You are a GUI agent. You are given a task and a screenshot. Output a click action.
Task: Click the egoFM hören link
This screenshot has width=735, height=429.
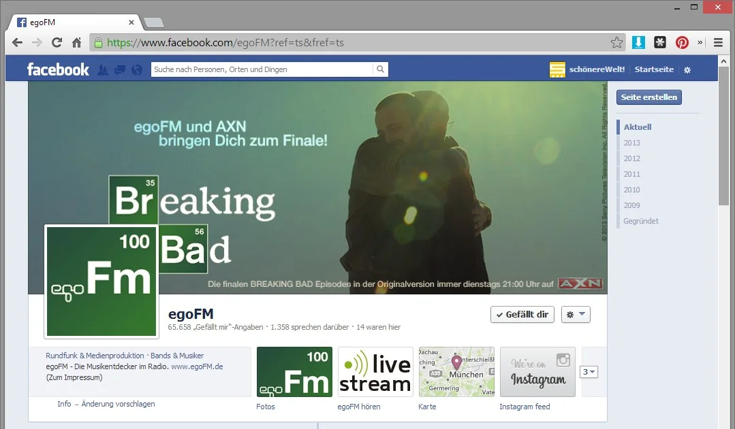coord(358,407)
